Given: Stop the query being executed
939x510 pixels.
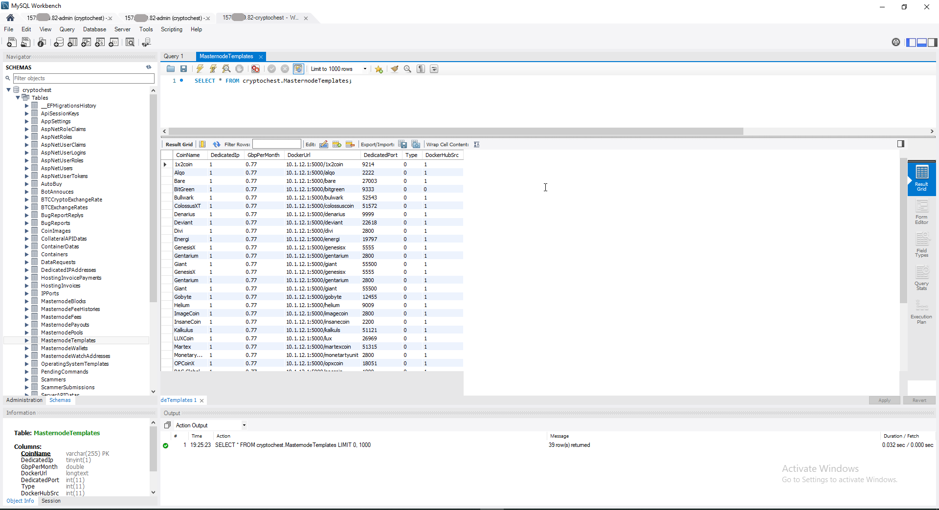Looking at the screenshot, I should point(240,69).
